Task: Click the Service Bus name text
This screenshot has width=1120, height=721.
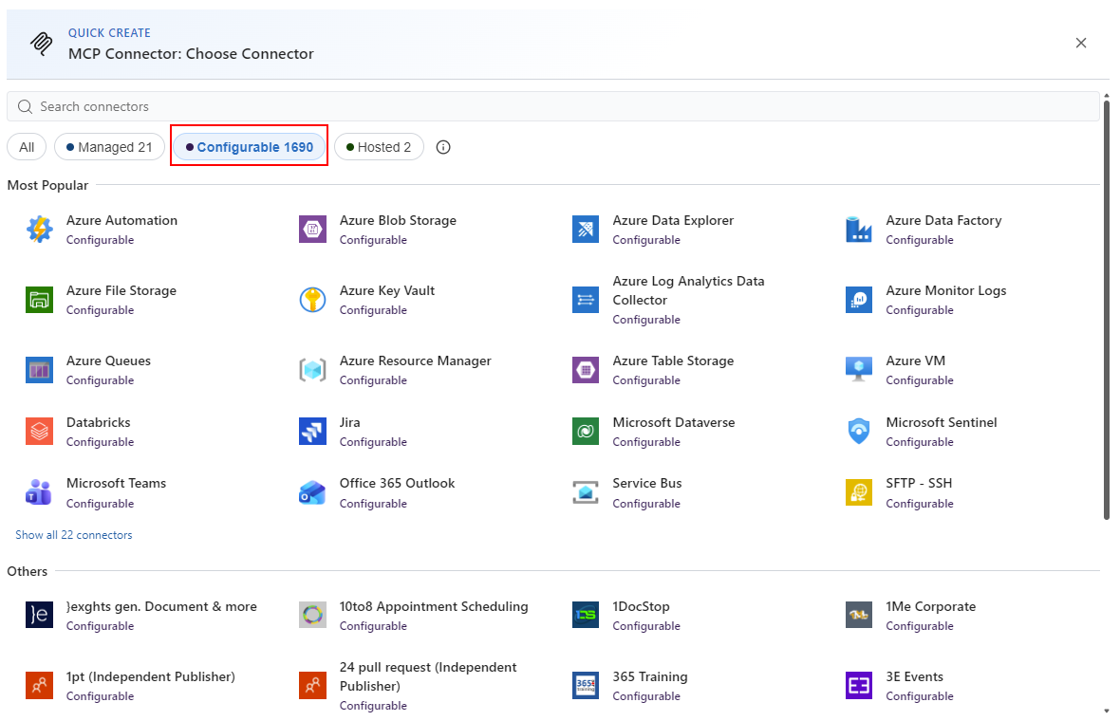Action: (647, 483)
